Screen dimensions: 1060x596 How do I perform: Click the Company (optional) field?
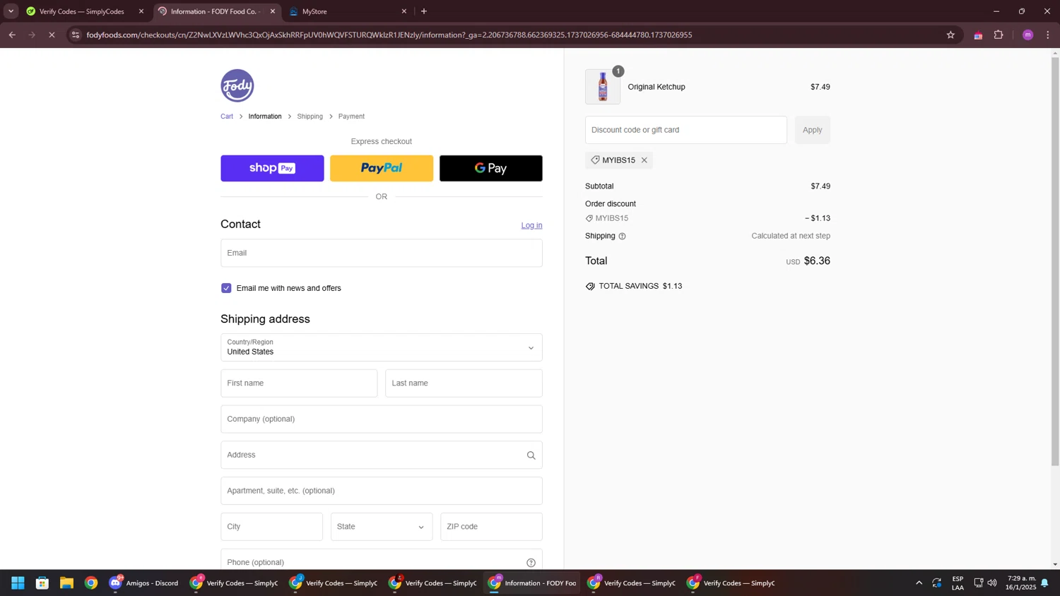tap(382, 419)
